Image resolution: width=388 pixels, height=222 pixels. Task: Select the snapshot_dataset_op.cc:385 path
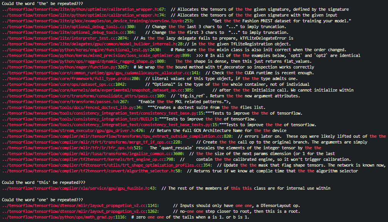97,90
